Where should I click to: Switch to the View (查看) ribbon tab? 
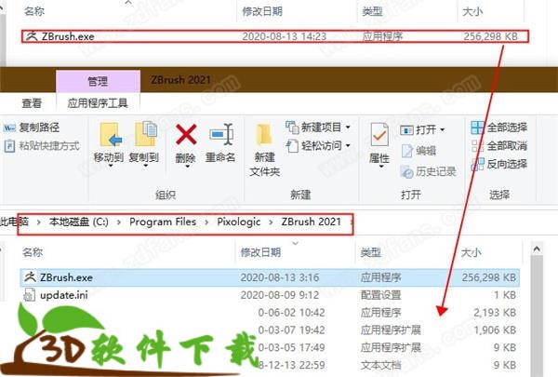click(x=32, y=103)
